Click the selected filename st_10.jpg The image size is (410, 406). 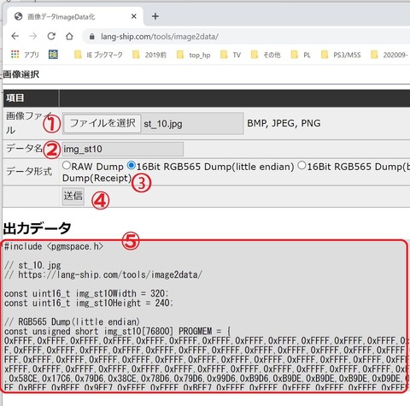coord(163,124)
